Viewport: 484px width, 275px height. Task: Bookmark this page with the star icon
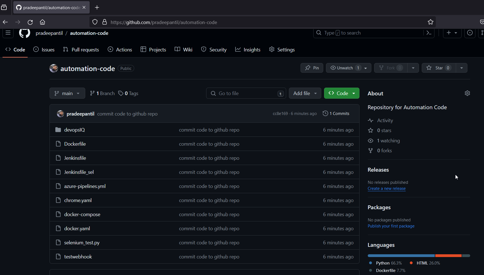point(431,22)
